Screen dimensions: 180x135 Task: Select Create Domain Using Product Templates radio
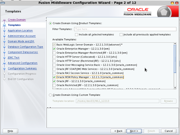(50, 23)
